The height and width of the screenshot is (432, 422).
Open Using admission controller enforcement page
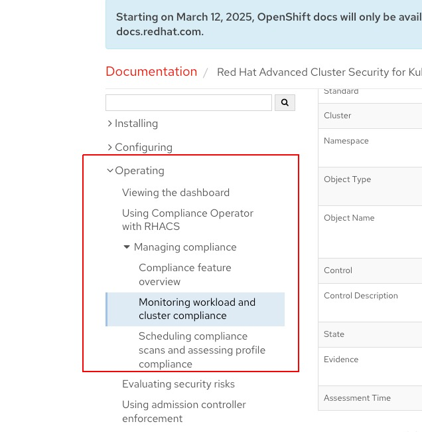[x=184, y=411]
